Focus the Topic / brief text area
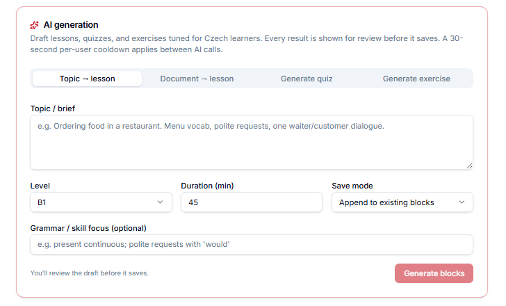The width and height of the screenshot is (506, 306). coord(252,143)
